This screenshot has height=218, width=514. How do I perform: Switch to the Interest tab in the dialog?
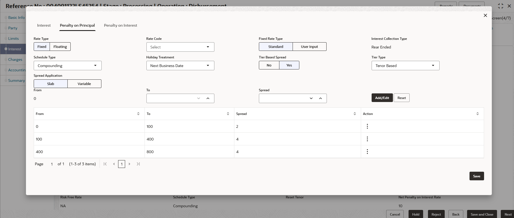coord(44,25)
